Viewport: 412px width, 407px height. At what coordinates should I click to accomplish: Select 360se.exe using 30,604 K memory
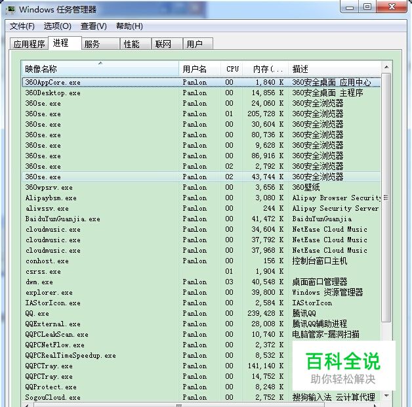[x=201, y=124]
